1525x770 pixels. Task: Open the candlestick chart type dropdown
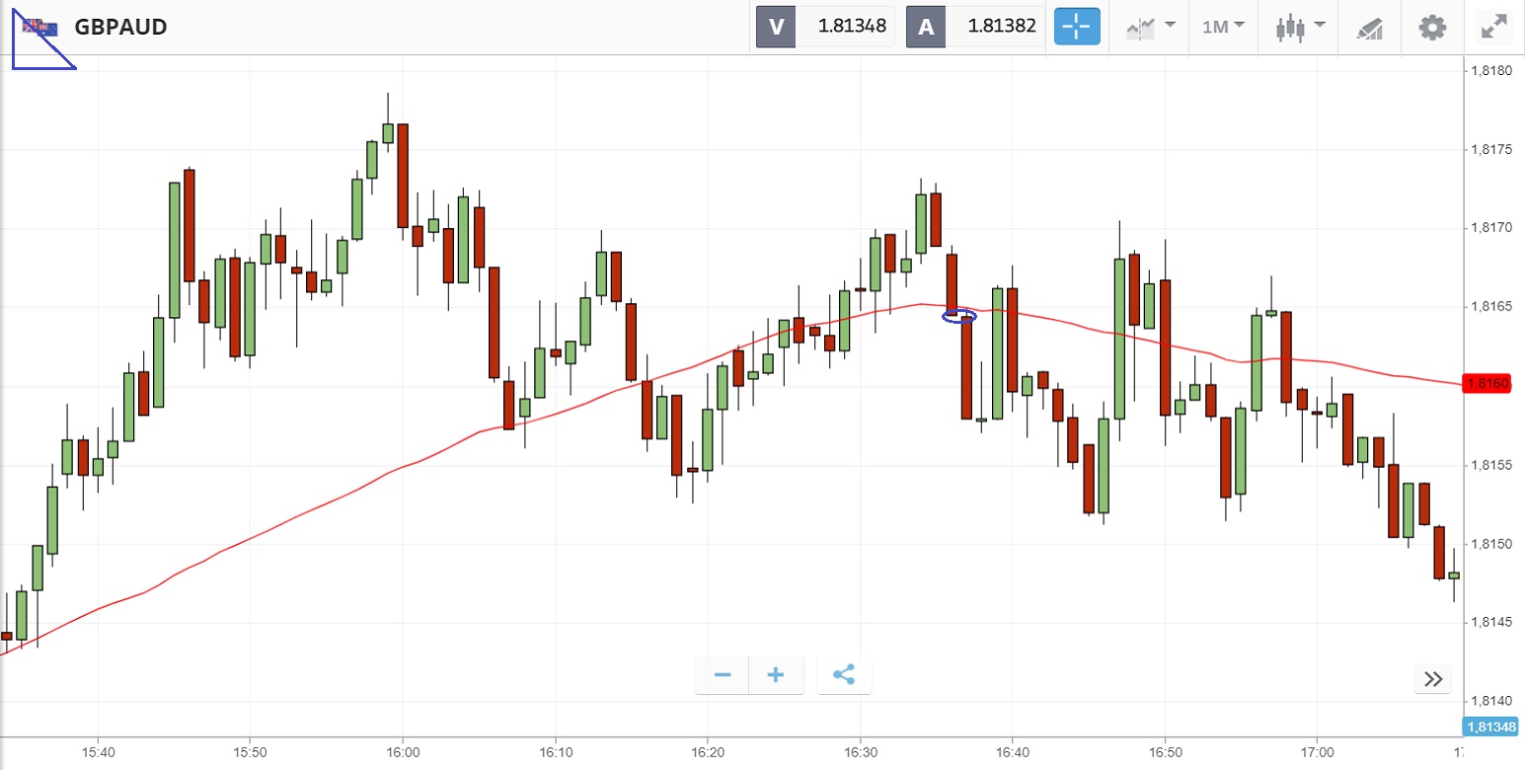pyautogui.click(x=1298, y=27)
